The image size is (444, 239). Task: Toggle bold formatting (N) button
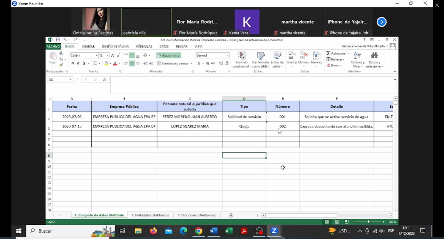73,63
